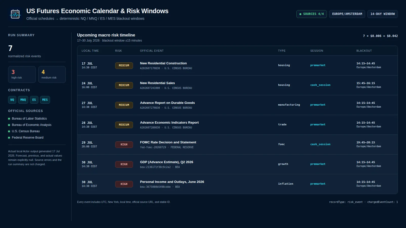Click the Upcoming macro risk timeline heading
This screenshot has width=406, height=228.
tap(106, 35)
